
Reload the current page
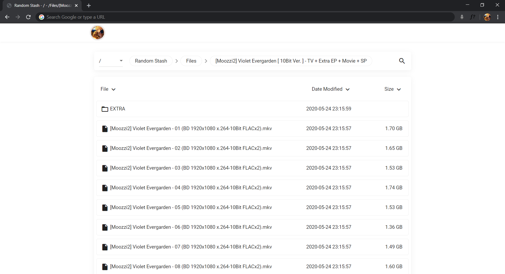(x=28, y=17)
